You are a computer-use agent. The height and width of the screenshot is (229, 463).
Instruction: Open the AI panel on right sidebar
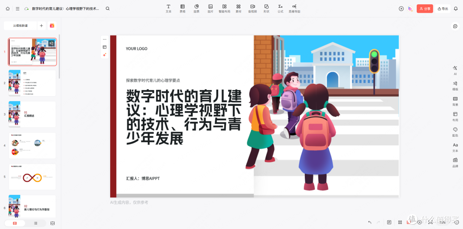click(x=455, y=70)
